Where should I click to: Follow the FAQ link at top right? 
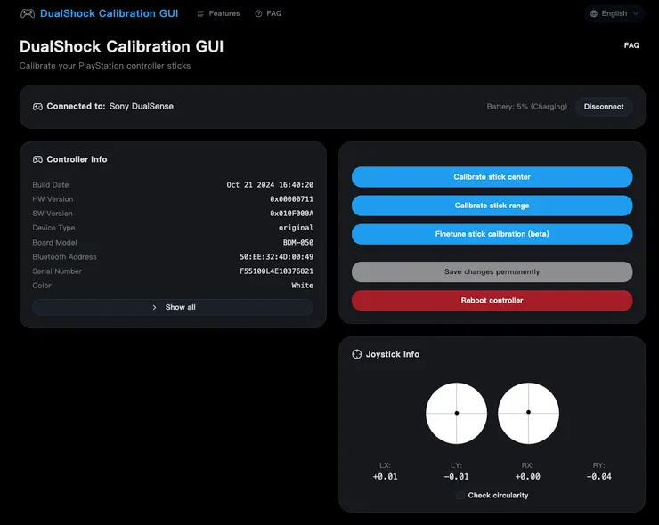(x=631, y=45)
